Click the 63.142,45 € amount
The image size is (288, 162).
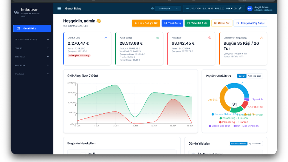183,43
